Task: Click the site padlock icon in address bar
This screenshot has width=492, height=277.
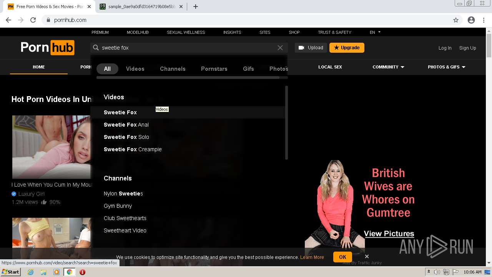Action: (x=48, y=20)
